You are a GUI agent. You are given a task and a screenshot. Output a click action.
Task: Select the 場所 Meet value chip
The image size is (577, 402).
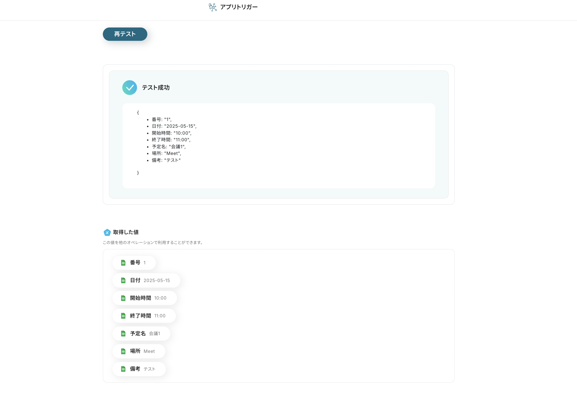(139, 351)
